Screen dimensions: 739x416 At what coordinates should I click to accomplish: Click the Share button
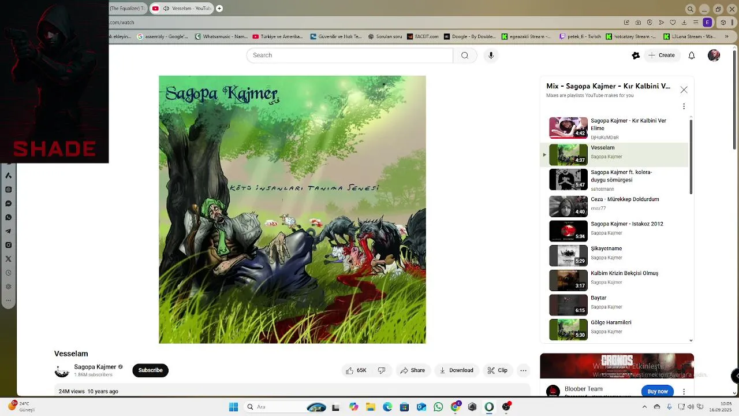point(413,370)
